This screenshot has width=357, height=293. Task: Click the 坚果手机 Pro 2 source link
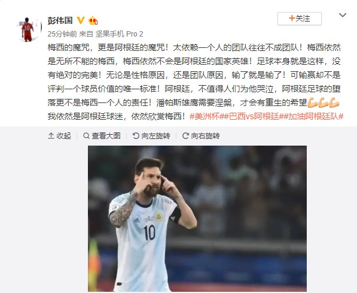[x=120, y=34]
